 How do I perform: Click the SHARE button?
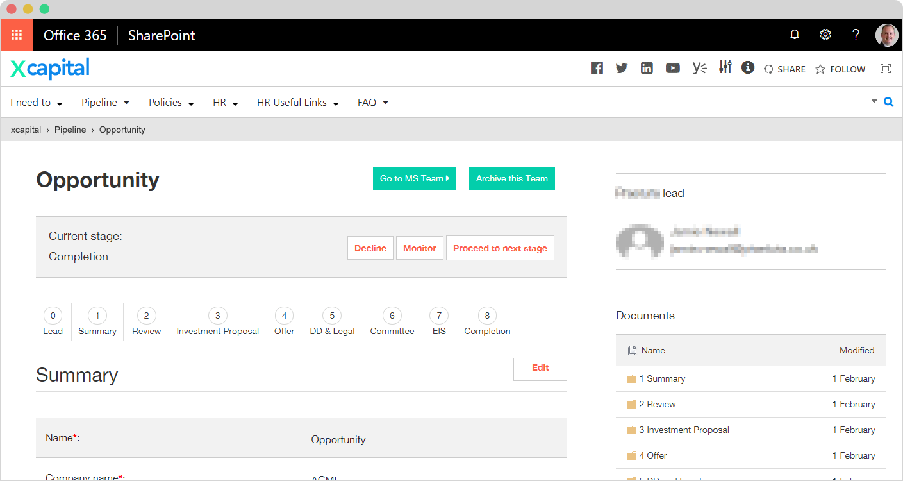(x=784, y=69)
